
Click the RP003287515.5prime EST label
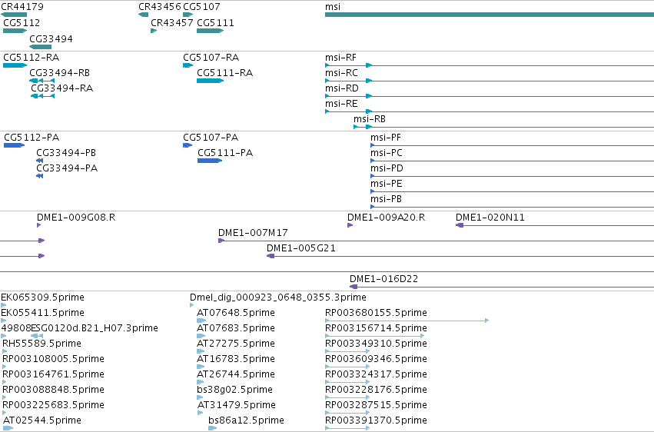click(x=376, y=406)
